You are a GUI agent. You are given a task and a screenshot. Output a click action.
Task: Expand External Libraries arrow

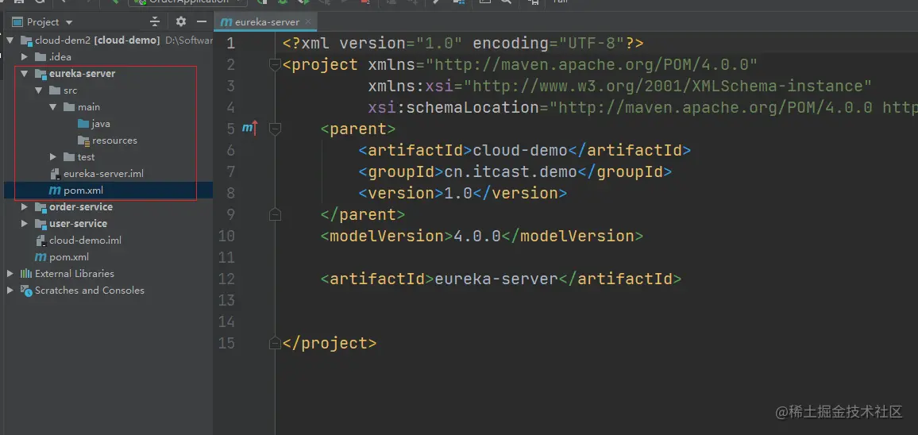tap(10, 273)
